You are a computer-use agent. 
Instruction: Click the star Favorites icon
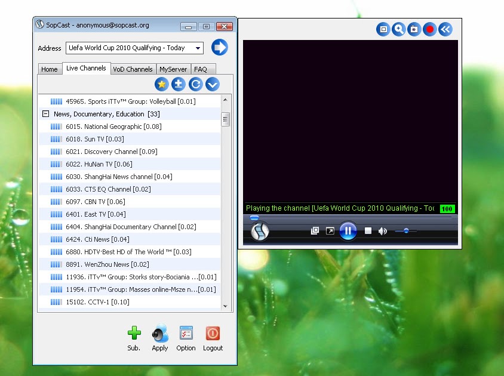tap(161, 84)
